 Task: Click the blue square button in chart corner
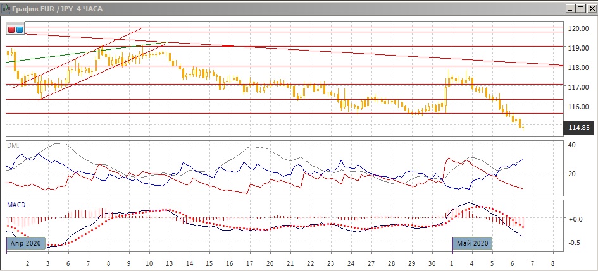[x=20, y=30]
